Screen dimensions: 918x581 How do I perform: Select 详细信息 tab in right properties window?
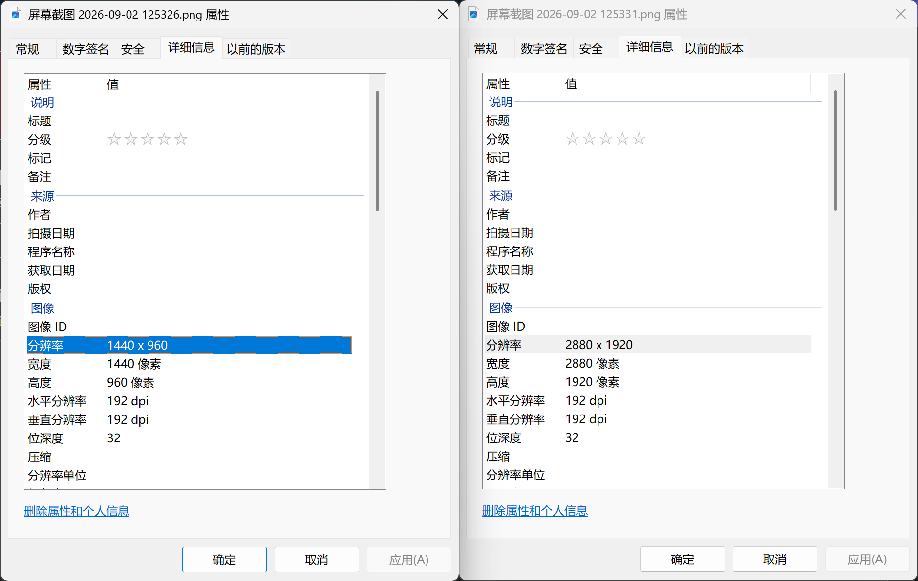[x=650, y=47]
